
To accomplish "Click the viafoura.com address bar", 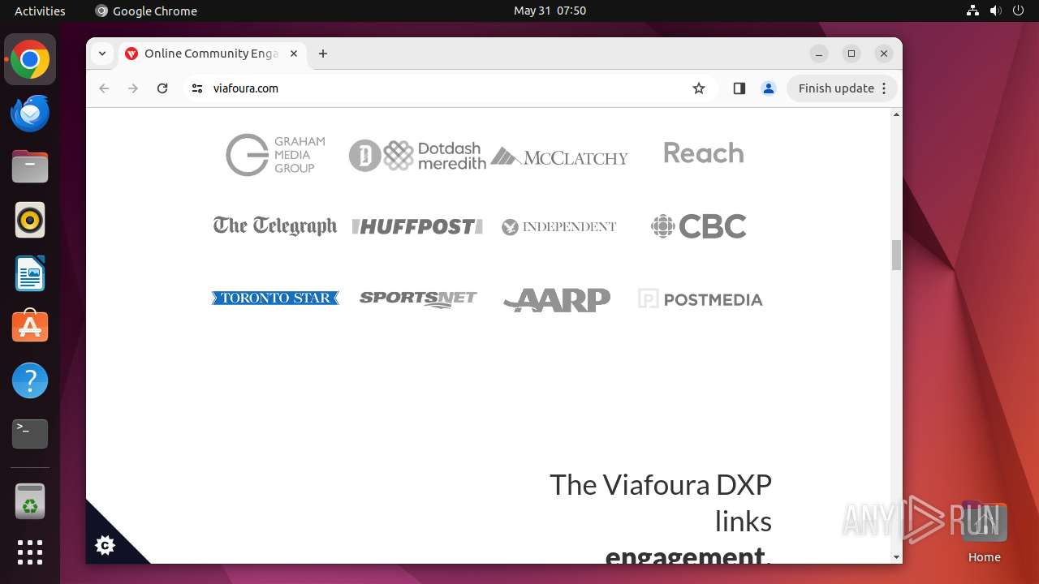I will click(451, 88).
